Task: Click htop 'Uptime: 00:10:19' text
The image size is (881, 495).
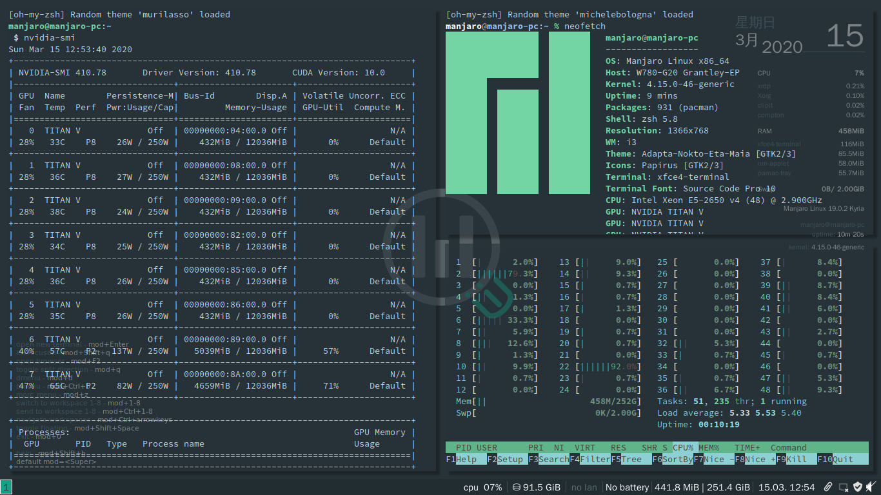Action: pos(698,425)
